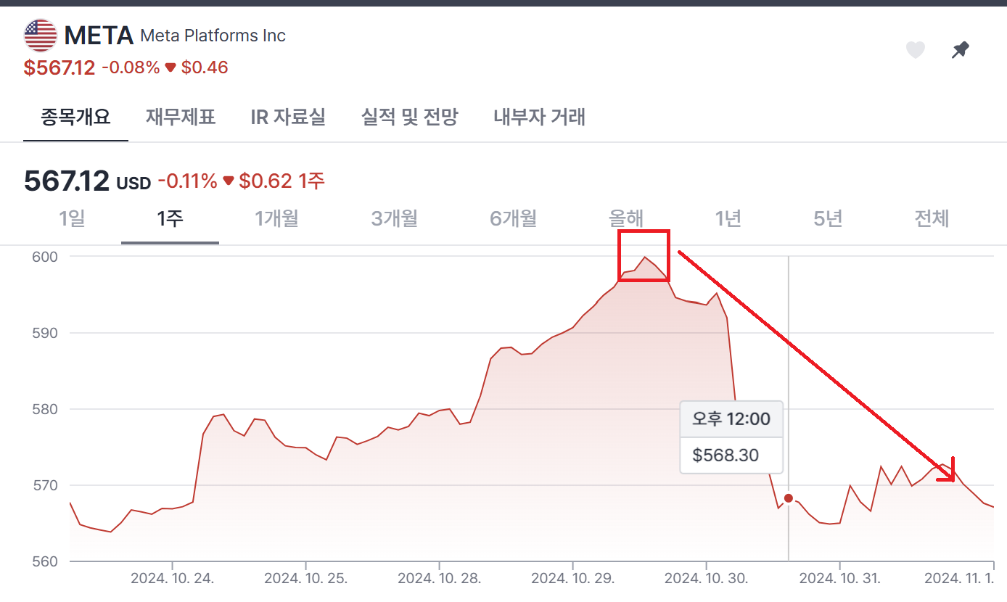Switch to the 재무제표 tab

click(181, 117)
